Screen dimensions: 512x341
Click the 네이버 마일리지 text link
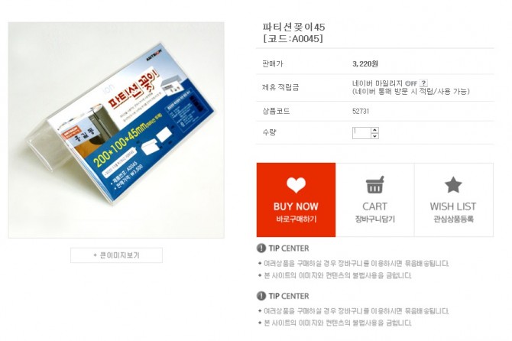point(378,83)
